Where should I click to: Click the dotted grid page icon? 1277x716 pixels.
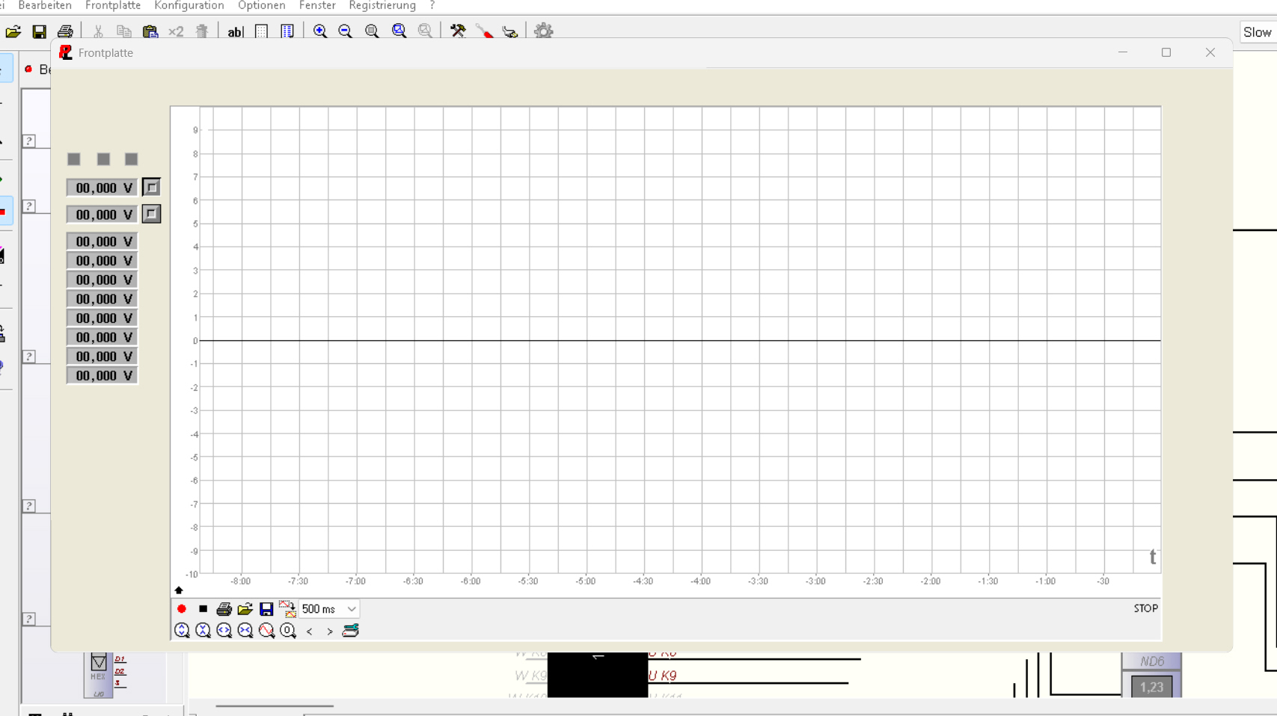[x=261, y=31]
